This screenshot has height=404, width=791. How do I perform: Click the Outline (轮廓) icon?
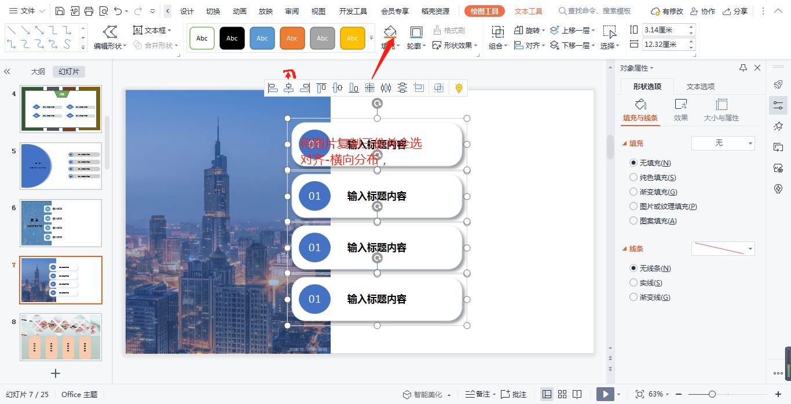(416, 31)
